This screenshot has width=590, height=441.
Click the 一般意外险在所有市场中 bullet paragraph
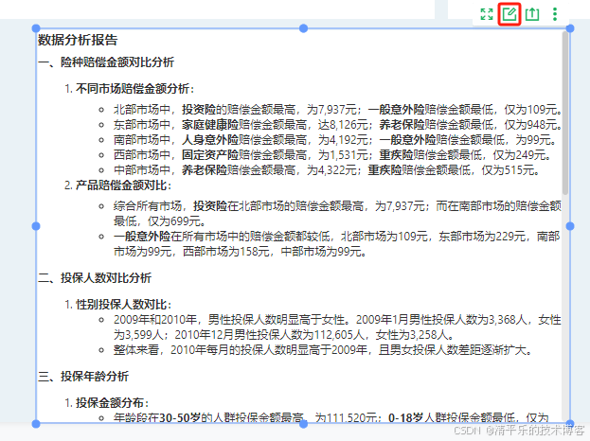click(337, 243)
